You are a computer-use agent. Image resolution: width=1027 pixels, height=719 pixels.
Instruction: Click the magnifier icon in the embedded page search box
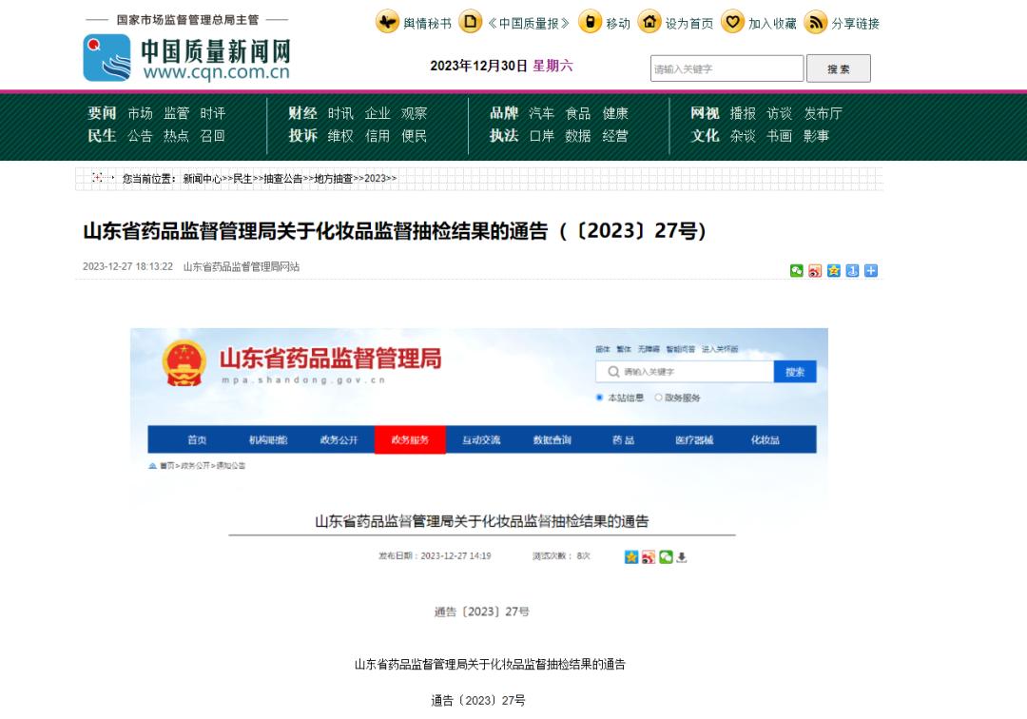click(613, 371)
